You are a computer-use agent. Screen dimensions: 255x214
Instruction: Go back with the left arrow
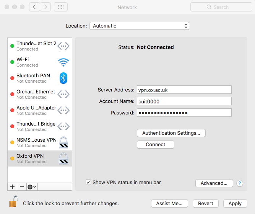34,7
